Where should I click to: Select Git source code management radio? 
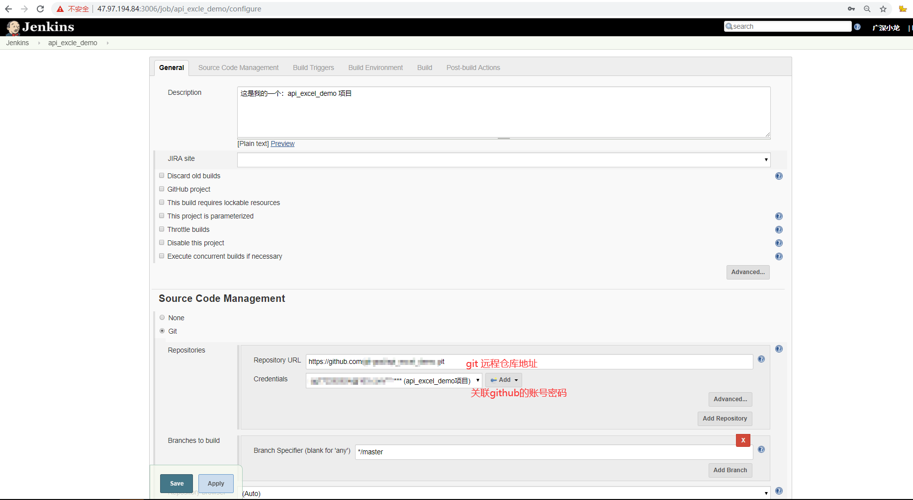pyautogui.click(x=162, y=331)
